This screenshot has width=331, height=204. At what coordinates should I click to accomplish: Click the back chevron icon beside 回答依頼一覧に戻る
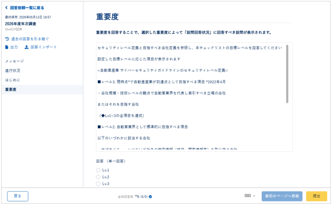click(x=6, y=8)
